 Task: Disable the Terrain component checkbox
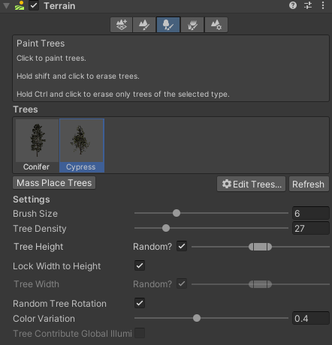pos(34,5)
